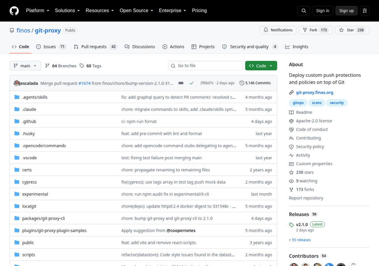The width and height of the screenshot is (379, 266).
Task: Open pull request #1674 link
Action: pos(84,83)
